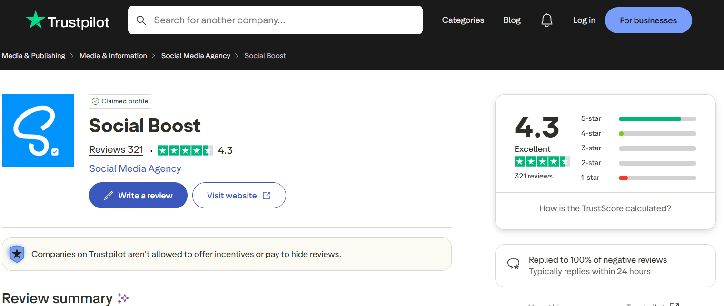724x306 pixels.
Task: Open the For businesses page
Action: pos(648,20)
